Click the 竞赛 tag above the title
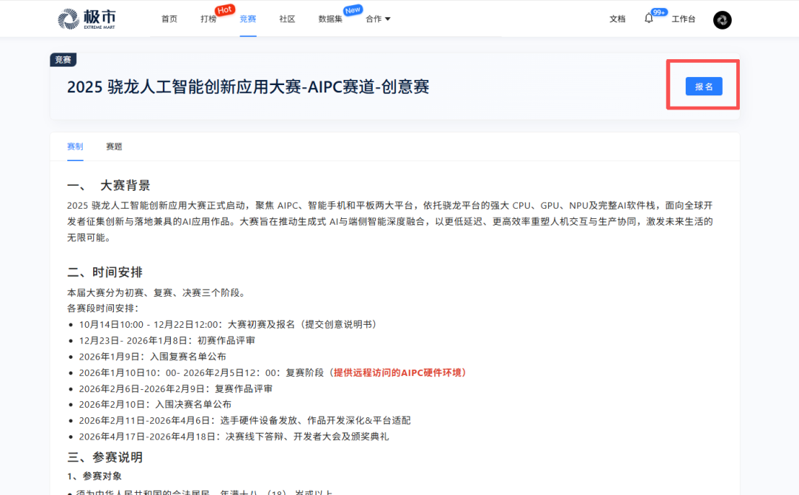Screen dimensions: 799x495 pyautogui.click(x=63, y=60)
